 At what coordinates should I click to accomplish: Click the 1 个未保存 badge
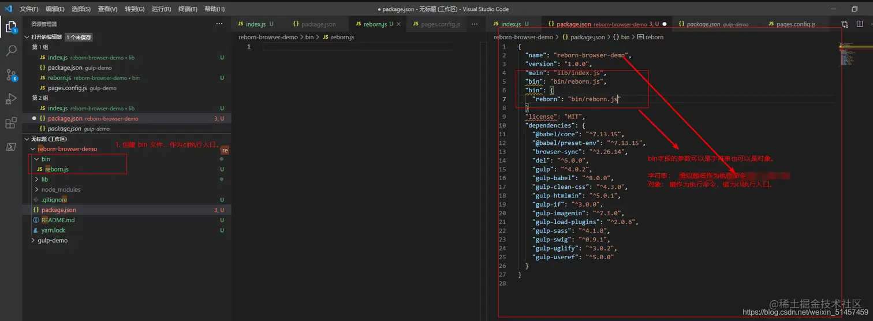[79, 37]
